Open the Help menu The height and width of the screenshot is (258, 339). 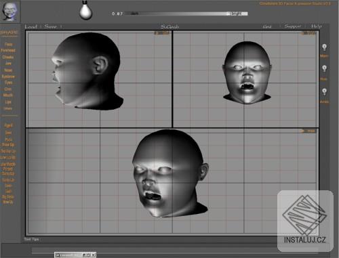(x=317, y=26)
